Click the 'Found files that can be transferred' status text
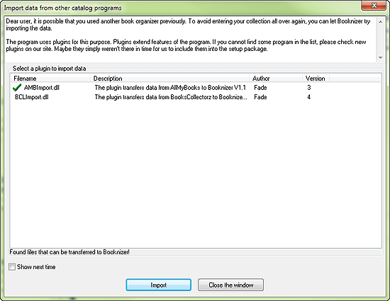Screen dimensions: 390x301 pos(69,252)
